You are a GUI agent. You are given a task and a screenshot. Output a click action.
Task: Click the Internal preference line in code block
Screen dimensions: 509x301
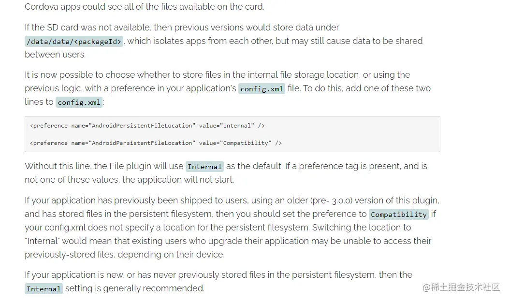click(147, 126)
